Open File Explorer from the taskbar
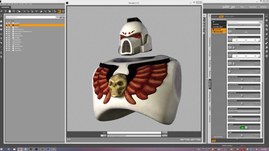This screenshot has width=269, height=151. pyautogui.click(x=14, y=149)
